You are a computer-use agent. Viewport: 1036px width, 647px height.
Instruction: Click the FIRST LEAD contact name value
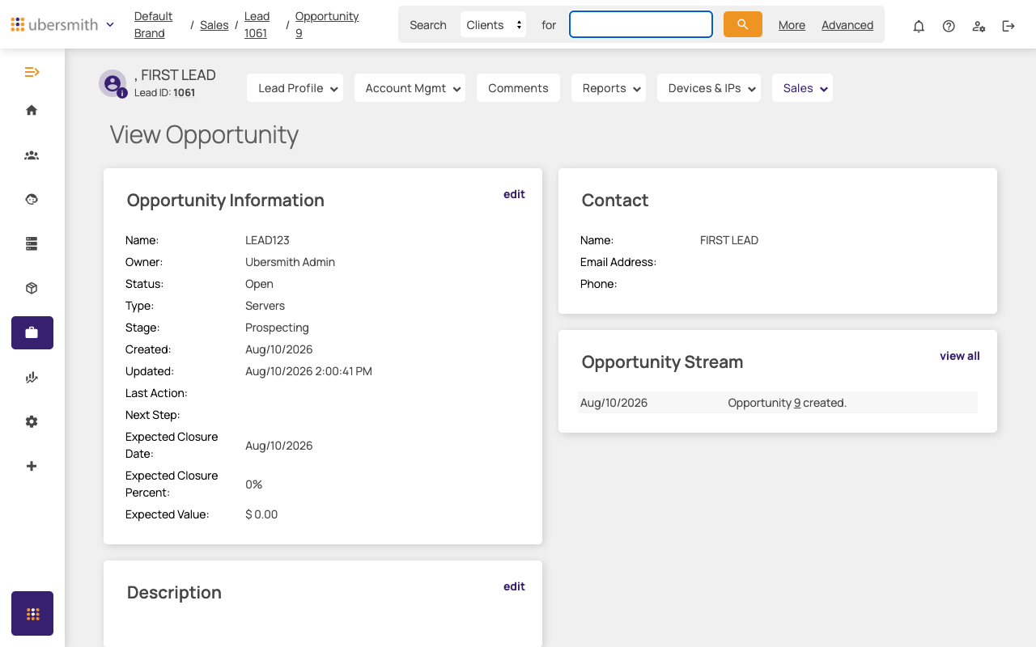tap(729, 240)
